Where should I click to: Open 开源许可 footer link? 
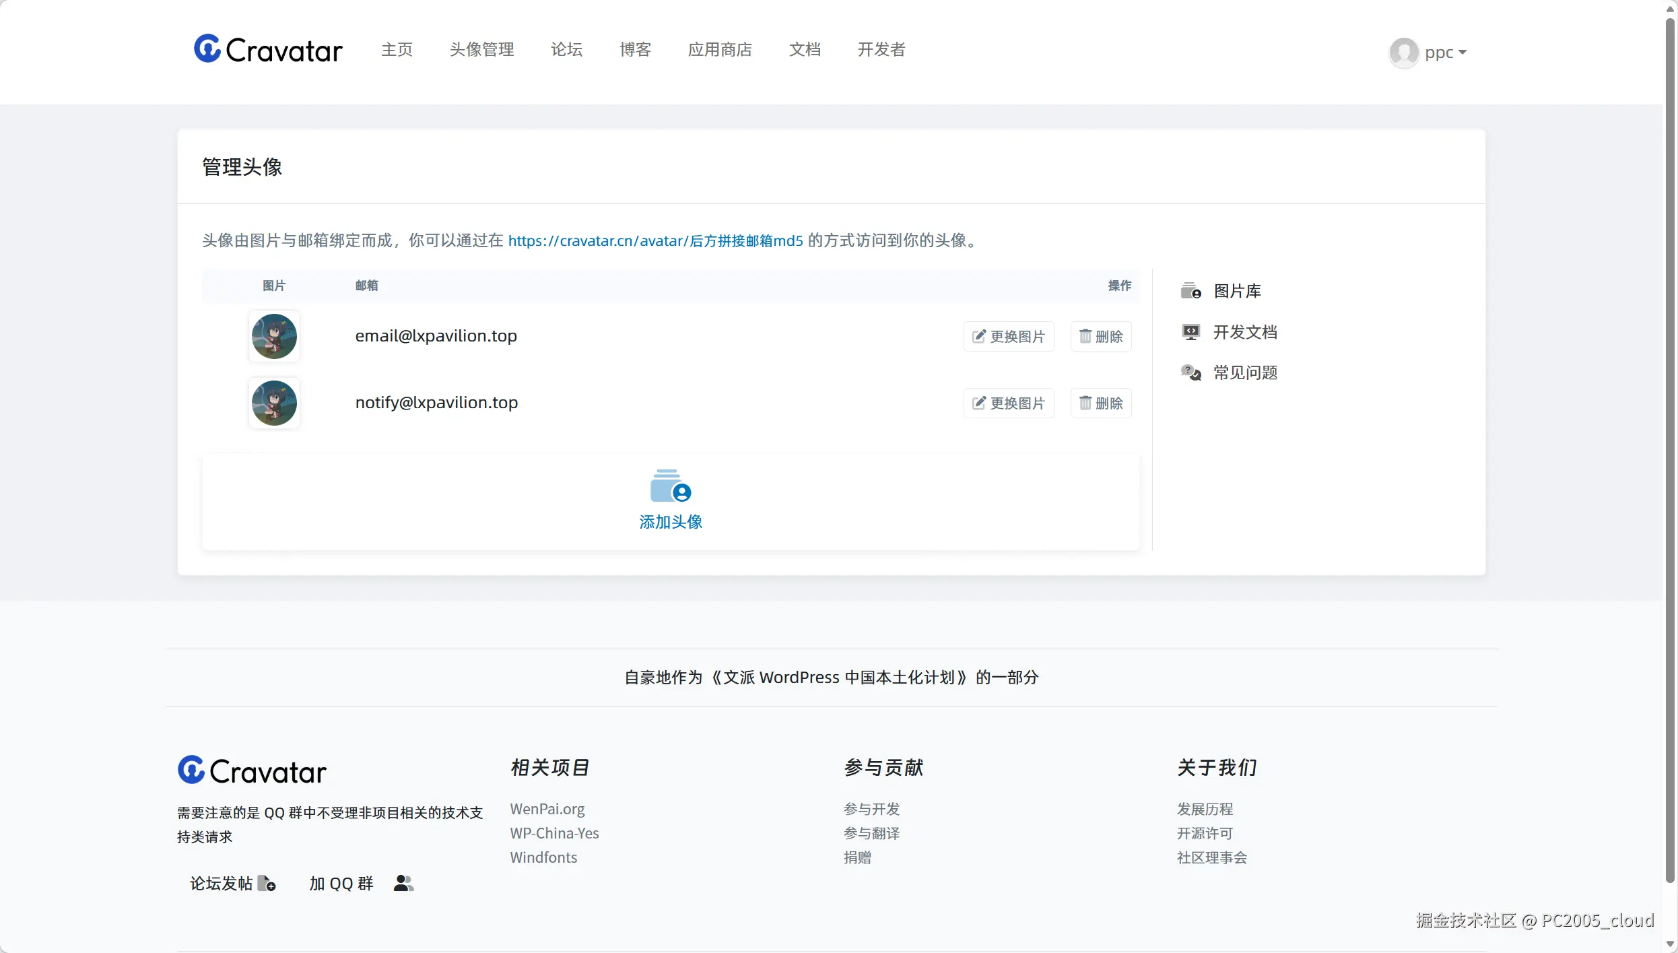click(x=1205, y=833)
